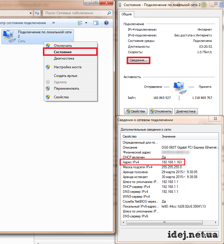
Task: Click the 'Свойства' button in status window
Action: [136, 111]
